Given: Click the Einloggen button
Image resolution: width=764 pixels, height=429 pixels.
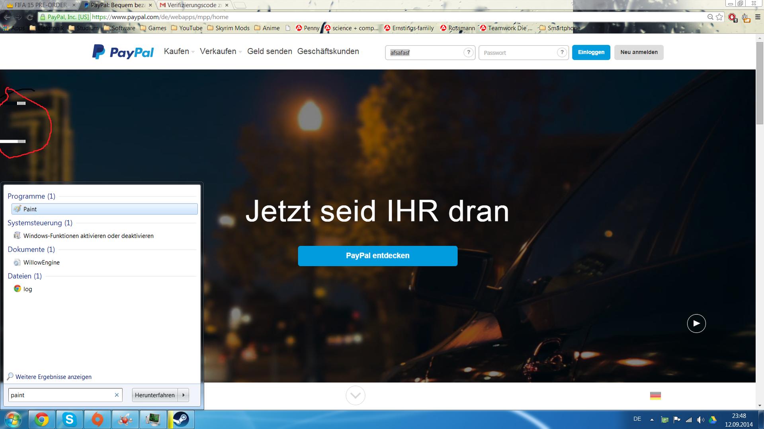Looking at the screenshot, I should 591,52.
